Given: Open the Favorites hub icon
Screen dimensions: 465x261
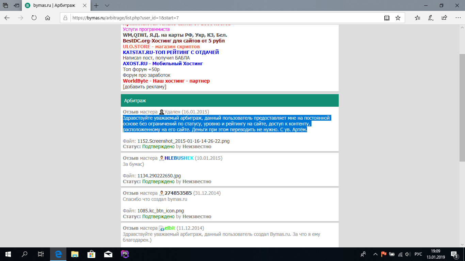Looking at the screenshot, I should pyautogui.click(x=418, y=18).
